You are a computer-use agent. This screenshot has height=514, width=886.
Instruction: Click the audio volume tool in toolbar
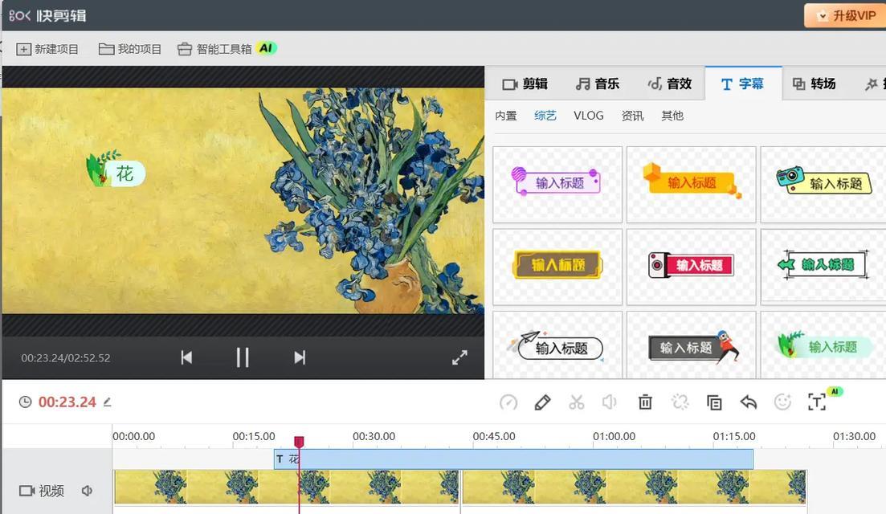[x=609, y=402]
